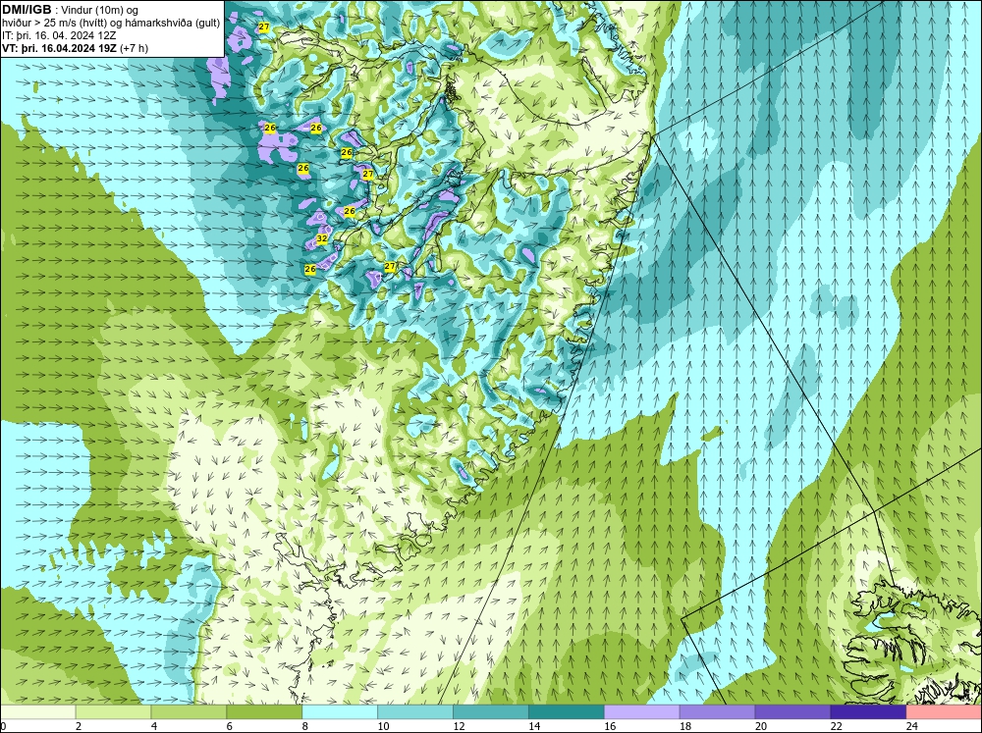
Task: Click the '16' value on the colour scale
Action: point(610,726)
